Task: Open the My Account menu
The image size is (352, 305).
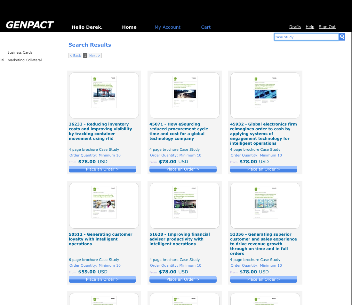Action: tap(167, 27)
